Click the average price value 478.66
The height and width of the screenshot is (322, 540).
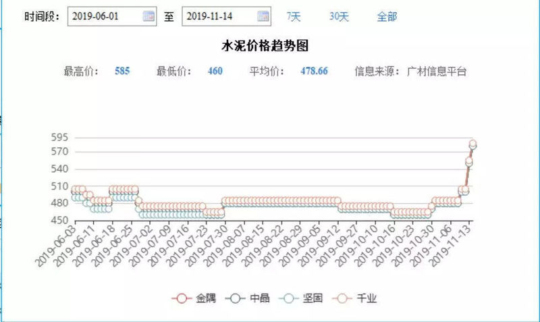[x=314, y=71]
